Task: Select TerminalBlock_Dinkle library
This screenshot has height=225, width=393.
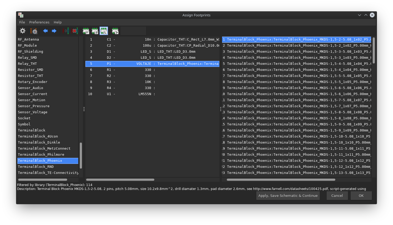Action: 48,143
